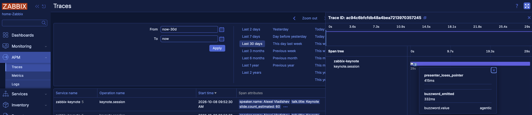Image resolution: width=532 pixels, height=115 pixels.
Task: Select Last 6 months range
Action: 253,58
